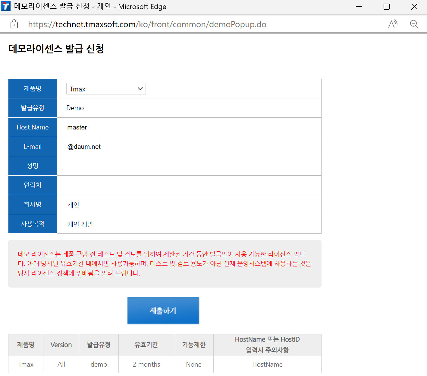The image size is (427, 376).
Task: Submit the form with 제출하기 button
Action: click(163, 311)
